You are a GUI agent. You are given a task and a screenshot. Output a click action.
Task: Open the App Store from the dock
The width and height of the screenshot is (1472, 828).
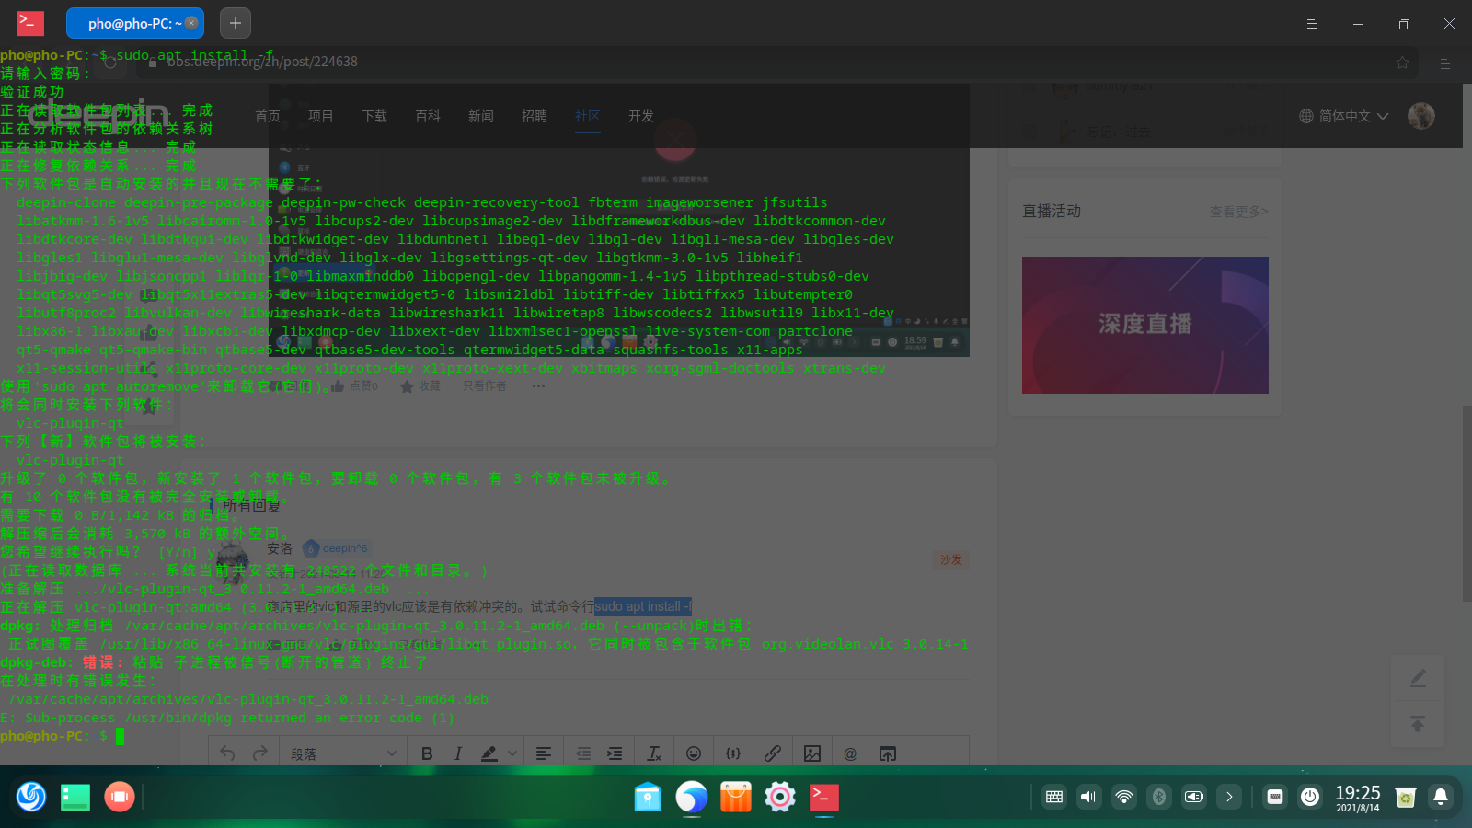pyautogui.click(x=736, y=797)
